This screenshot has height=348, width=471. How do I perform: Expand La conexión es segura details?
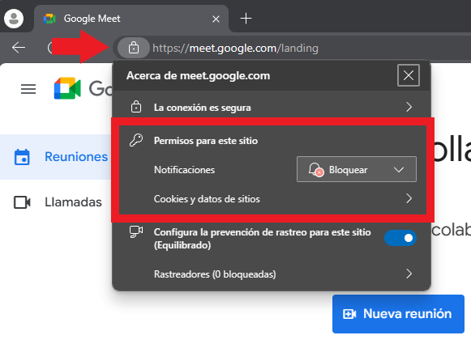pyautogui.click(x=272, y=107)
